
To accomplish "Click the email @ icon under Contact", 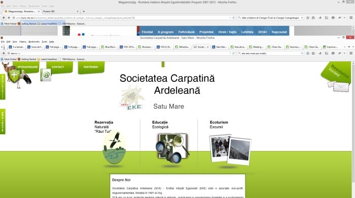I will [x=46, y=75].
